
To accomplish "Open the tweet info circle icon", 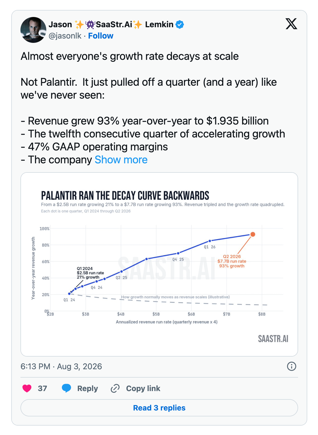I will pyautogui.click(x=292, y=366).
